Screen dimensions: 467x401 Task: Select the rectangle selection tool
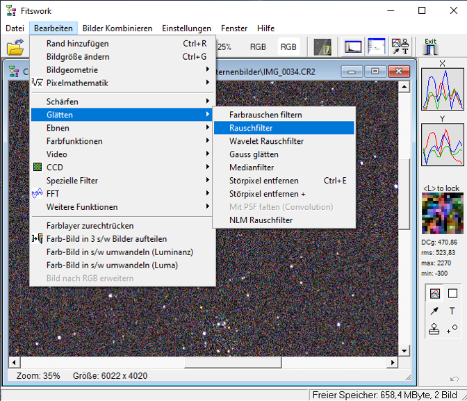pos(452,293)
